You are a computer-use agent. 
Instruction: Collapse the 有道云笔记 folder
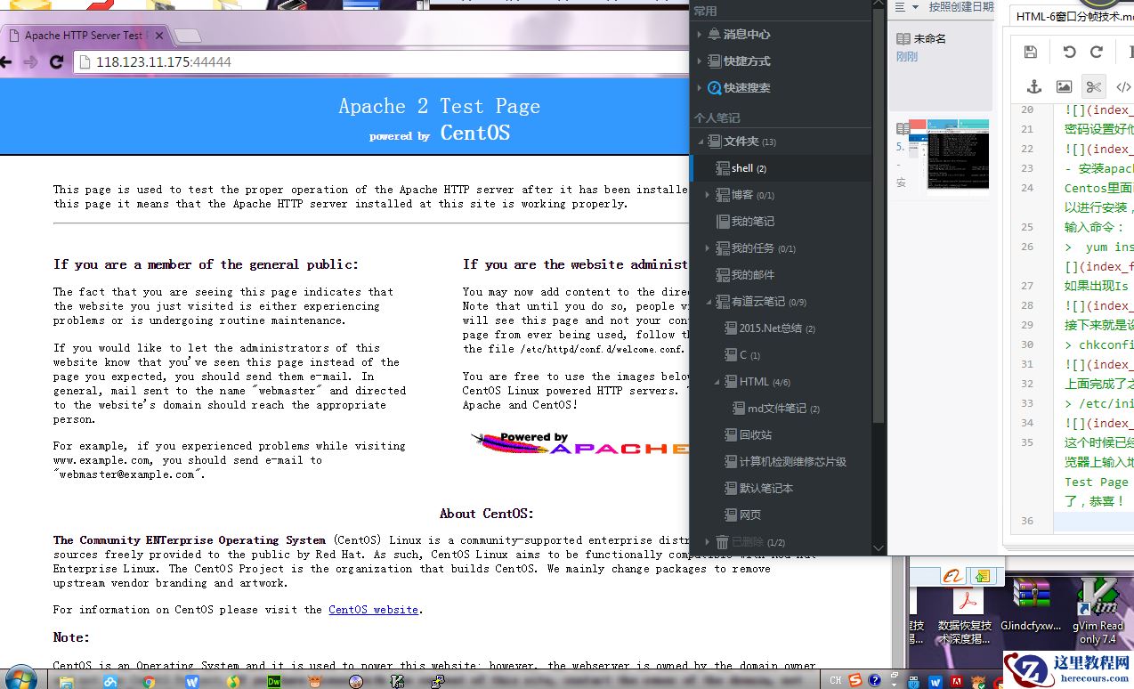(x=709, y=302)
